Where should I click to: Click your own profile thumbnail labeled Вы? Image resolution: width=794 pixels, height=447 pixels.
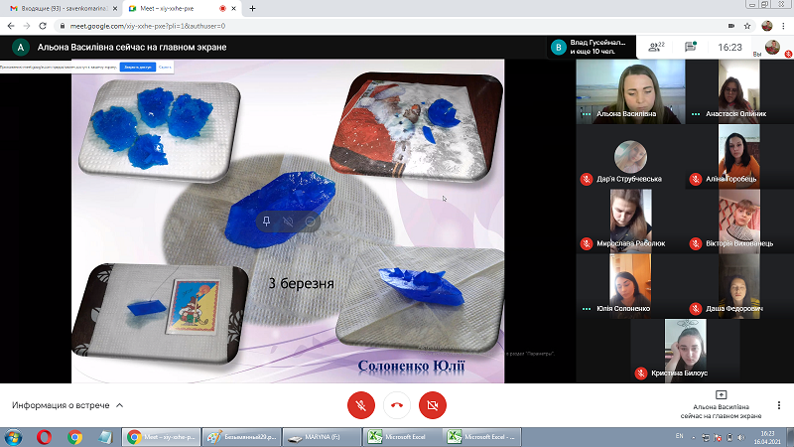click(772, 47)
